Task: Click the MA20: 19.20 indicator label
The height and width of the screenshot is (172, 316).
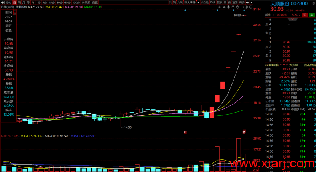Action: click(x=74, y=7)
